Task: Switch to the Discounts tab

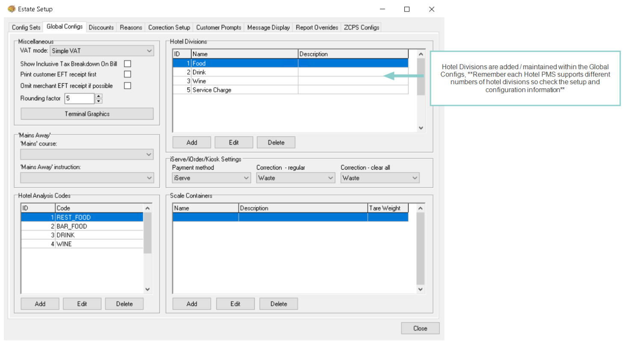Action: pyautogui.click(x=101, y=27)
